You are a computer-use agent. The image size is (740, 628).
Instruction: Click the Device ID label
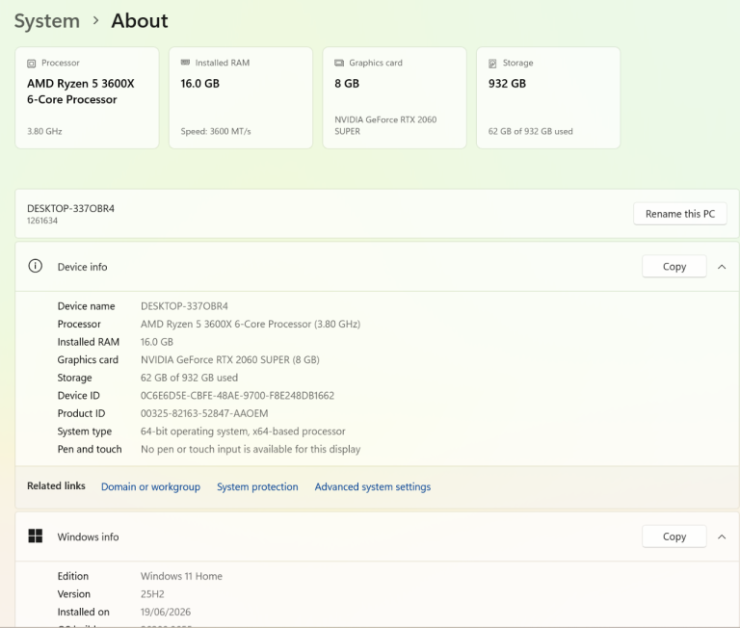coord(78,396)
